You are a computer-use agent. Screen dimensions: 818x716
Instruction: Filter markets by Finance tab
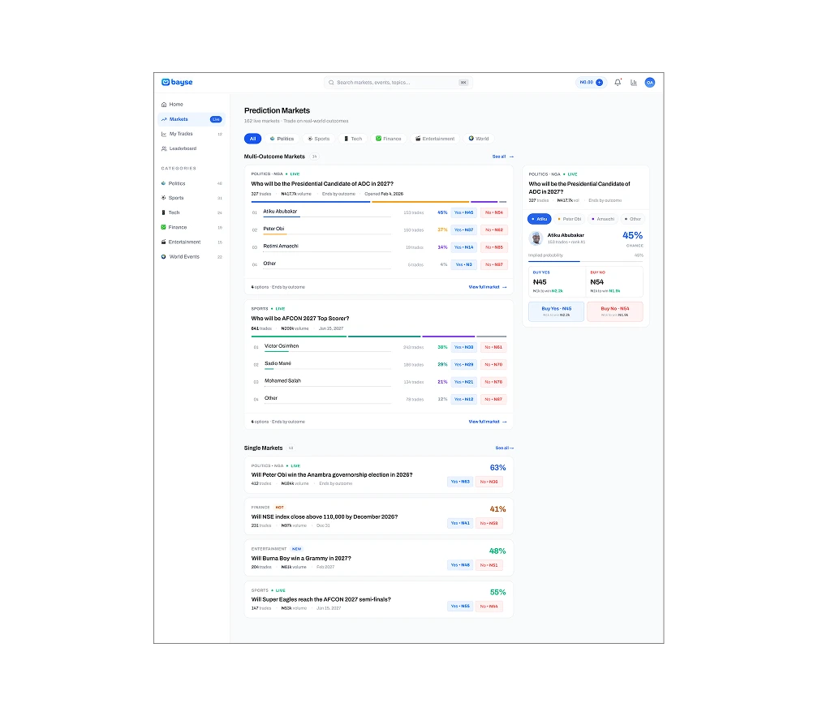389,139
